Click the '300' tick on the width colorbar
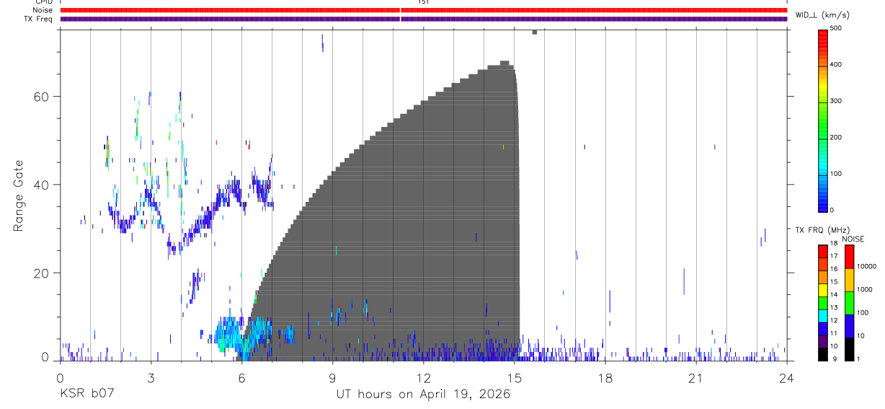 tap(837, 101)
